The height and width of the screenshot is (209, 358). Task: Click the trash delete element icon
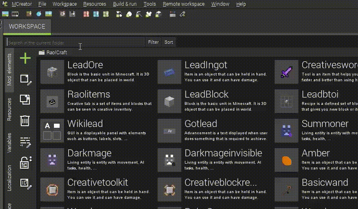coord(25,120)
